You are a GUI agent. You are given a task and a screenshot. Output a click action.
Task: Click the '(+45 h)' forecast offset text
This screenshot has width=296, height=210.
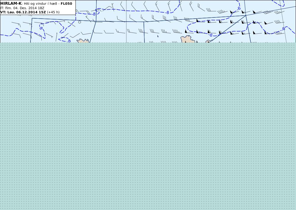[53, 12]
